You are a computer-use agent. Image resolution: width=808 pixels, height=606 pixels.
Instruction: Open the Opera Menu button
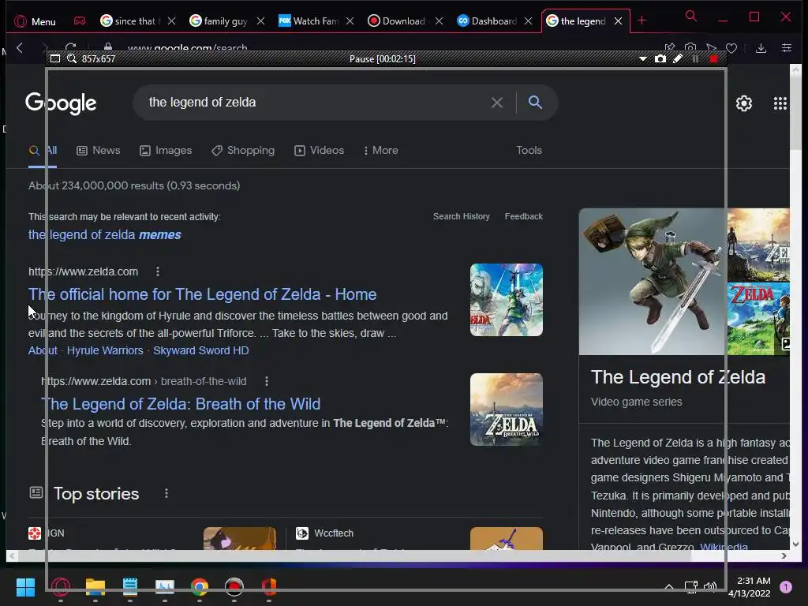35,21
